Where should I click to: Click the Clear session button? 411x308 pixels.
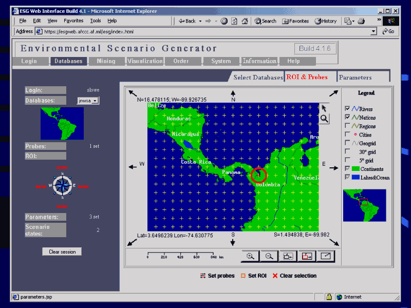(62, 252)
